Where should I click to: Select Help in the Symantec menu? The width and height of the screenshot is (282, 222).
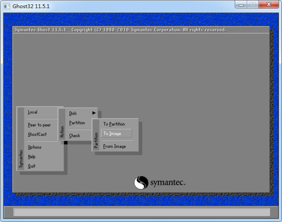pyautogui.click(x=31, y=156)
